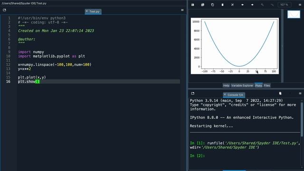Screen dimensions: 304x171
Task: Click the runfile command at In [1]
Action: click(245, 145)
